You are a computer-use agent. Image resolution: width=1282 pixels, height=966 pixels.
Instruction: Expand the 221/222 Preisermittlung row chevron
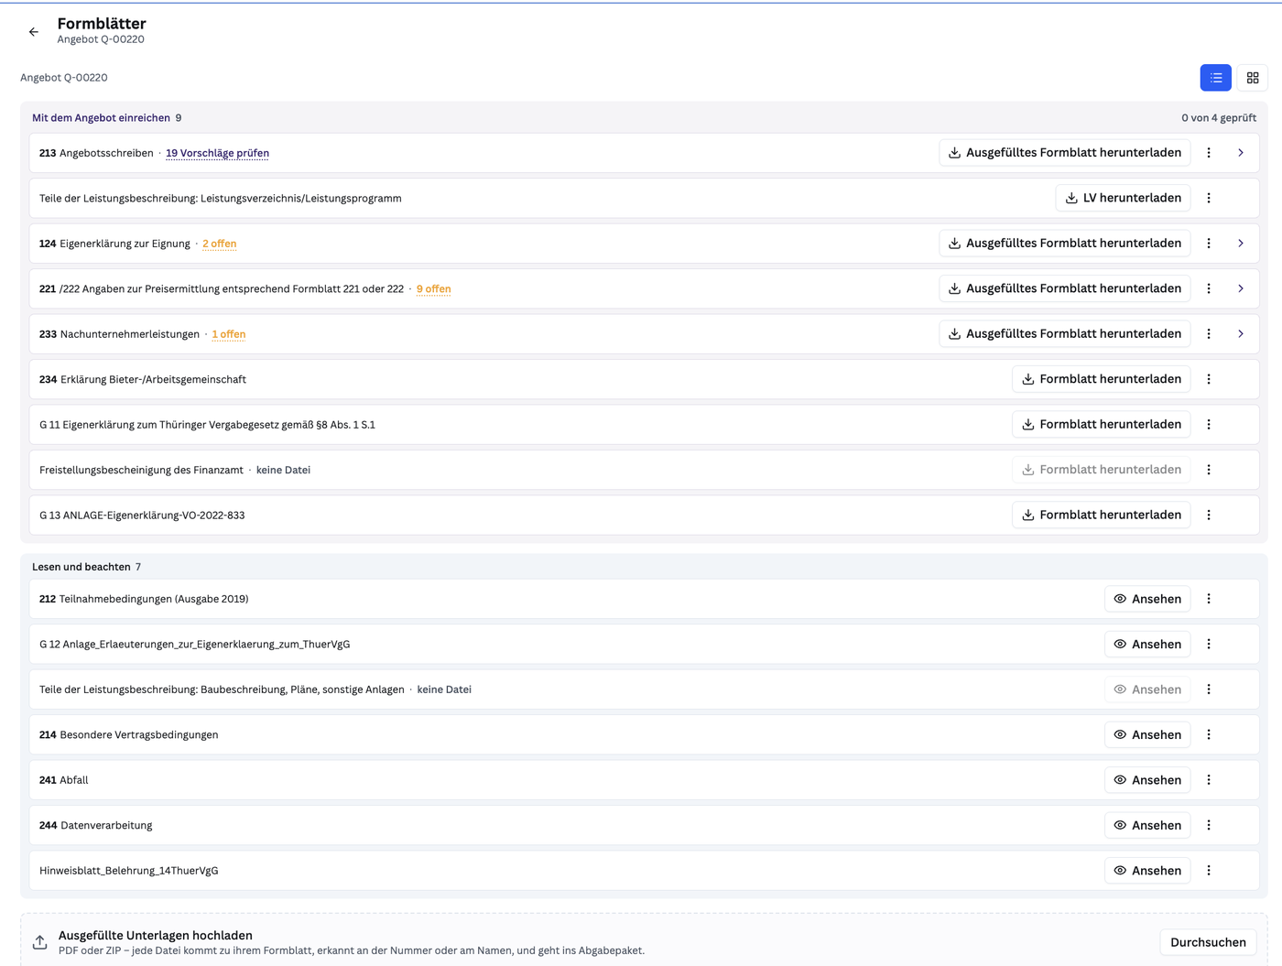pos(1241,288)
